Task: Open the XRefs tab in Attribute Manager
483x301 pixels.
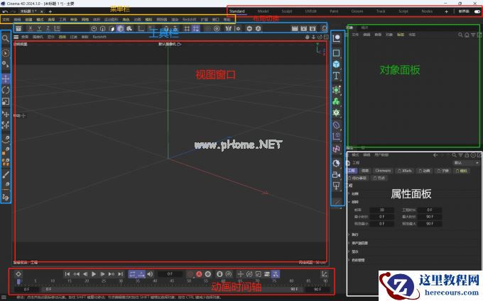Action: tap(405, 171)
